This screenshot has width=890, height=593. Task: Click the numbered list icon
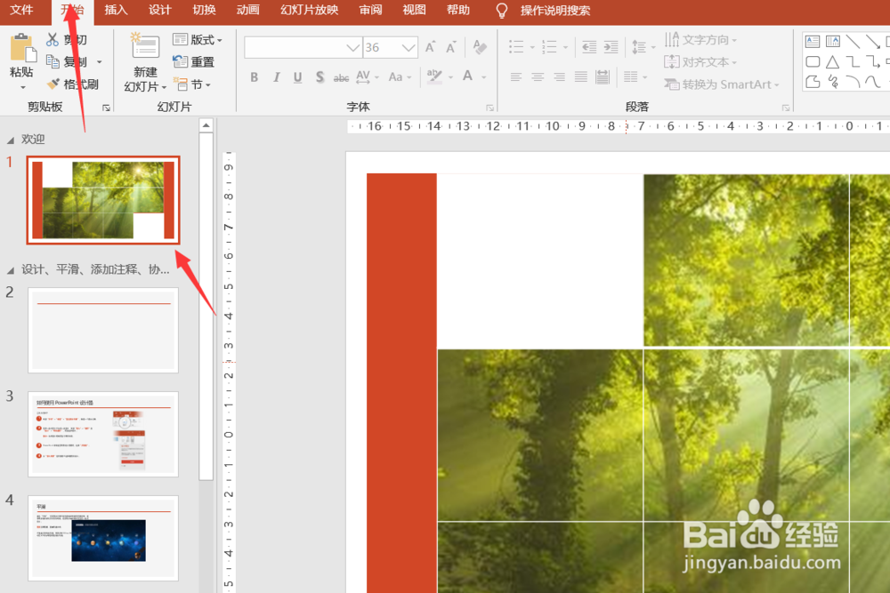coord(549,47)
